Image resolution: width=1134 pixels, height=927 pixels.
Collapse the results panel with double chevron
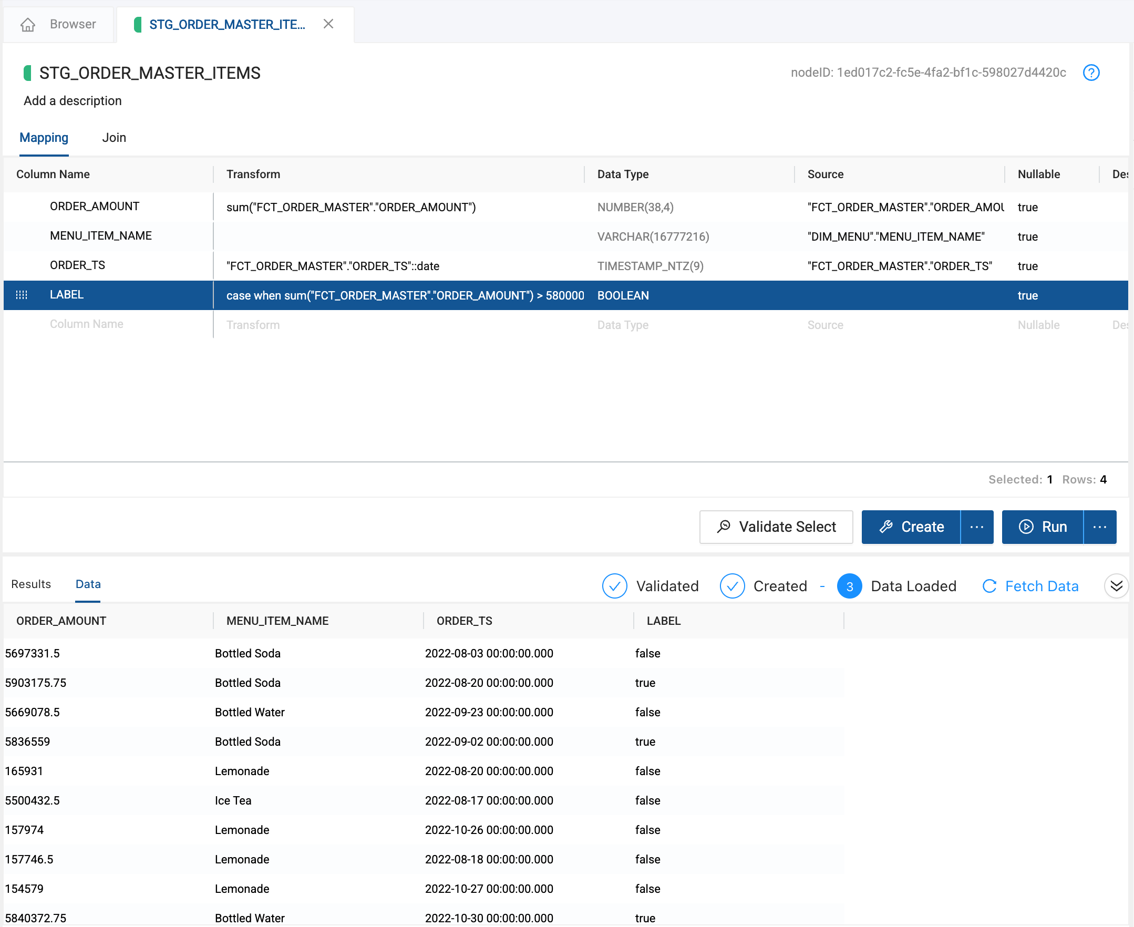[1116, 586]
